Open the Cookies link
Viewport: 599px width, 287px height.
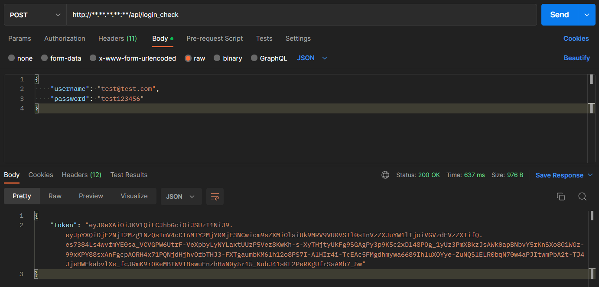coord(576,39)
